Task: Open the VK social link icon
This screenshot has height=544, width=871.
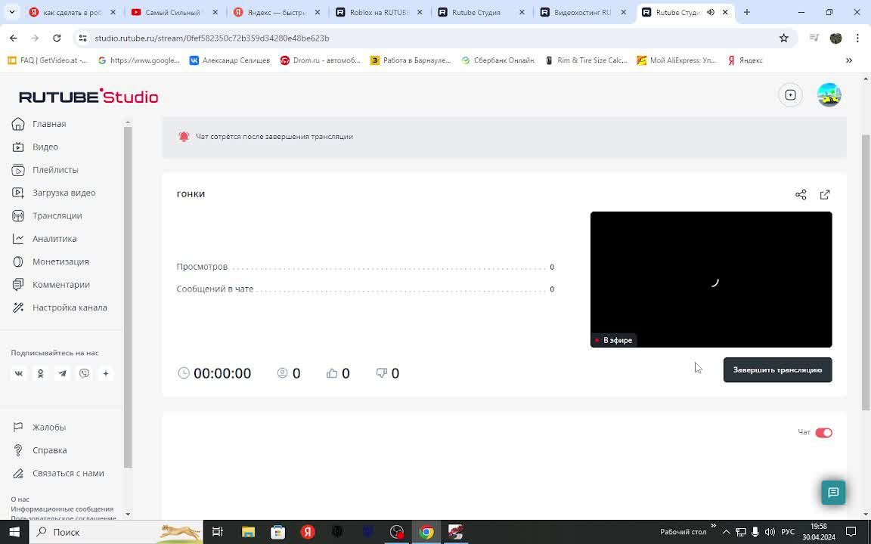Action: point(19,373)
